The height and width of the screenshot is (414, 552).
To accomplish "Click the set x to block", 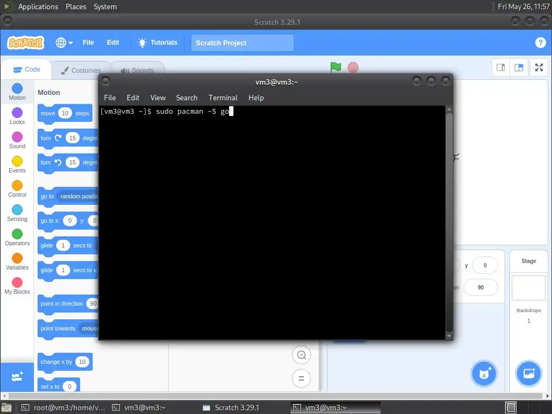I will 58,386.
